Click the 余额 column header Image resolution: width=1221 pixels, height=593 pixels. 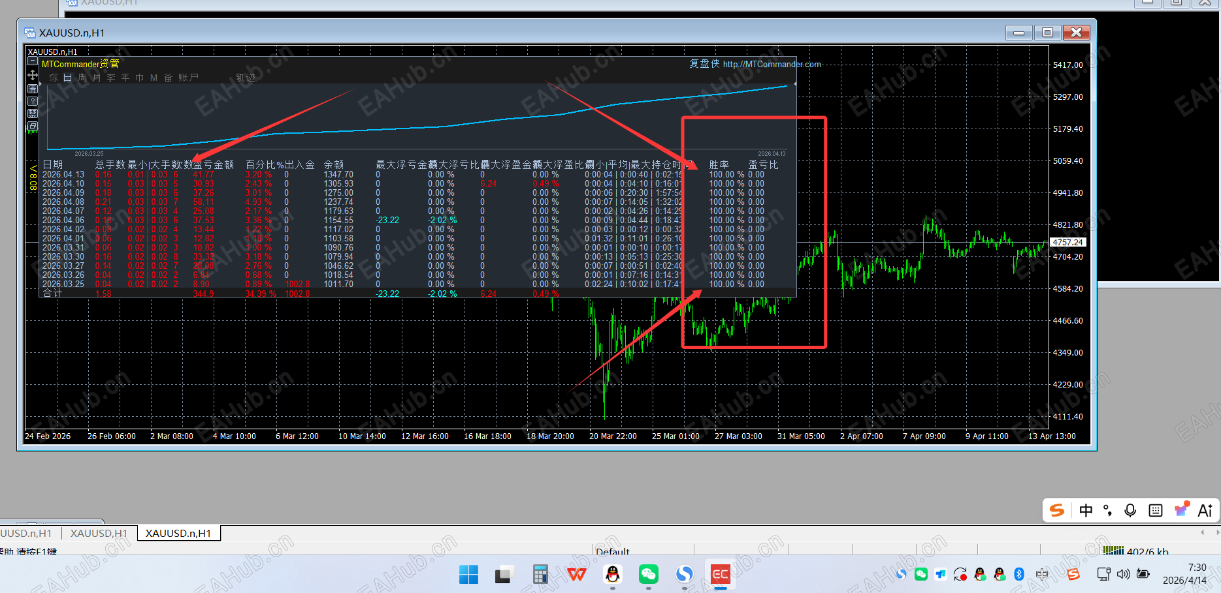pyautogui.click(x=334, y=164)
